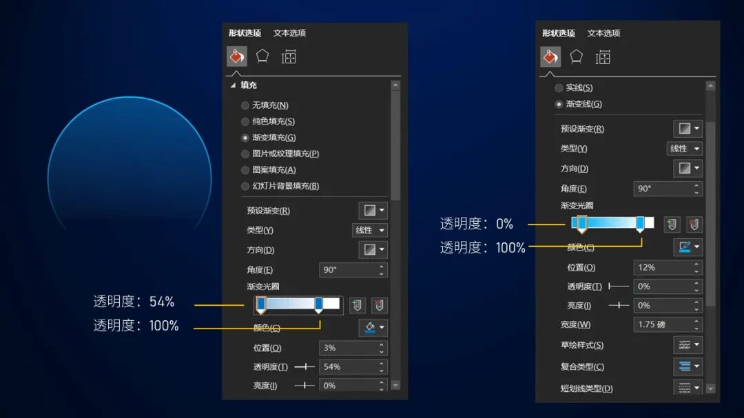
Task: Open 类型(Y) 线性 dropdown in right panel
Action: [x=685, y=149]
